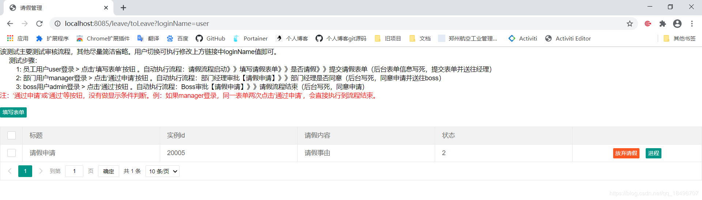Go to next page arrow in pagination

point(41,171)
